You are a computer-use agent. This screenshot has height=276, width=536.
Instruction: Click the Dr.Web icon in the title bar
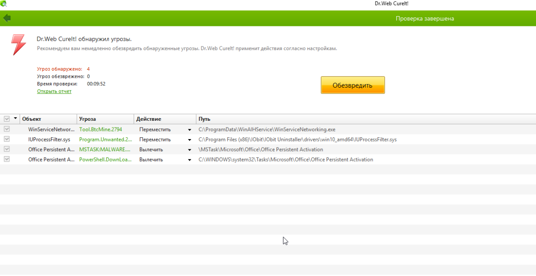click(x=4, y=4)
